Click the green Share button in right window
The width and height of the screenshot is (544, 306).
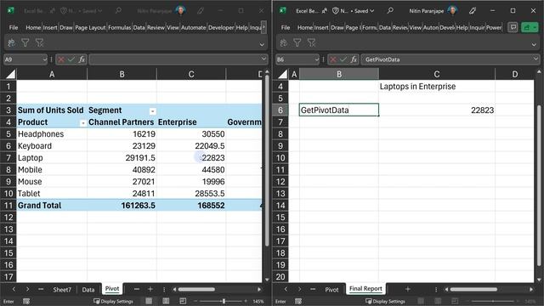(x=530, y=27)
